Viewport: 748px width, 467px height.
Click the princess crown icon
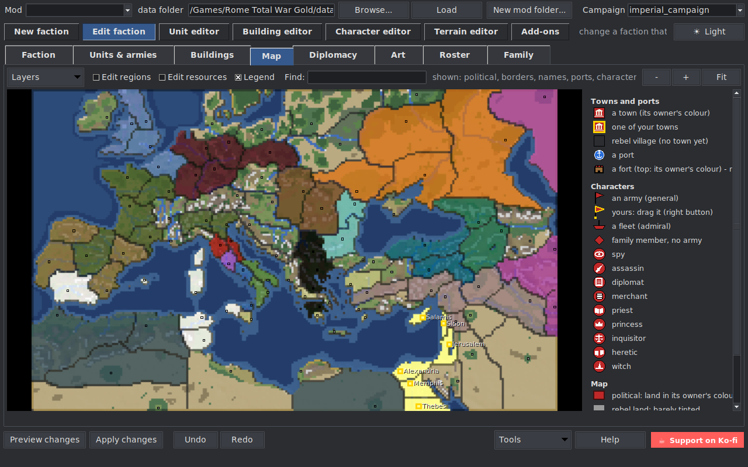599,325
